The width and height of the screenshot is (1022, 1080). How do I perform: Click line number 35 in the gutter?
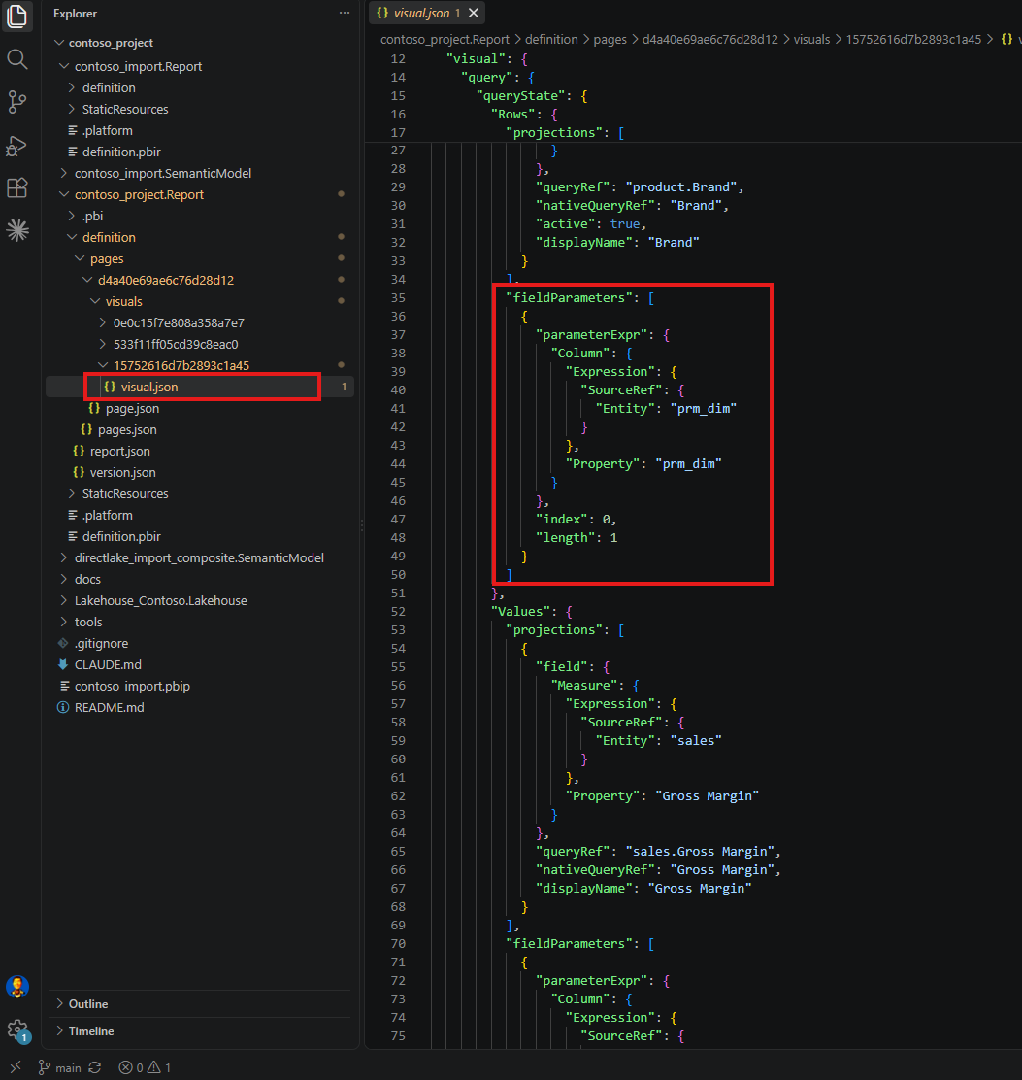pyautogui.click(x=398, y=297)
